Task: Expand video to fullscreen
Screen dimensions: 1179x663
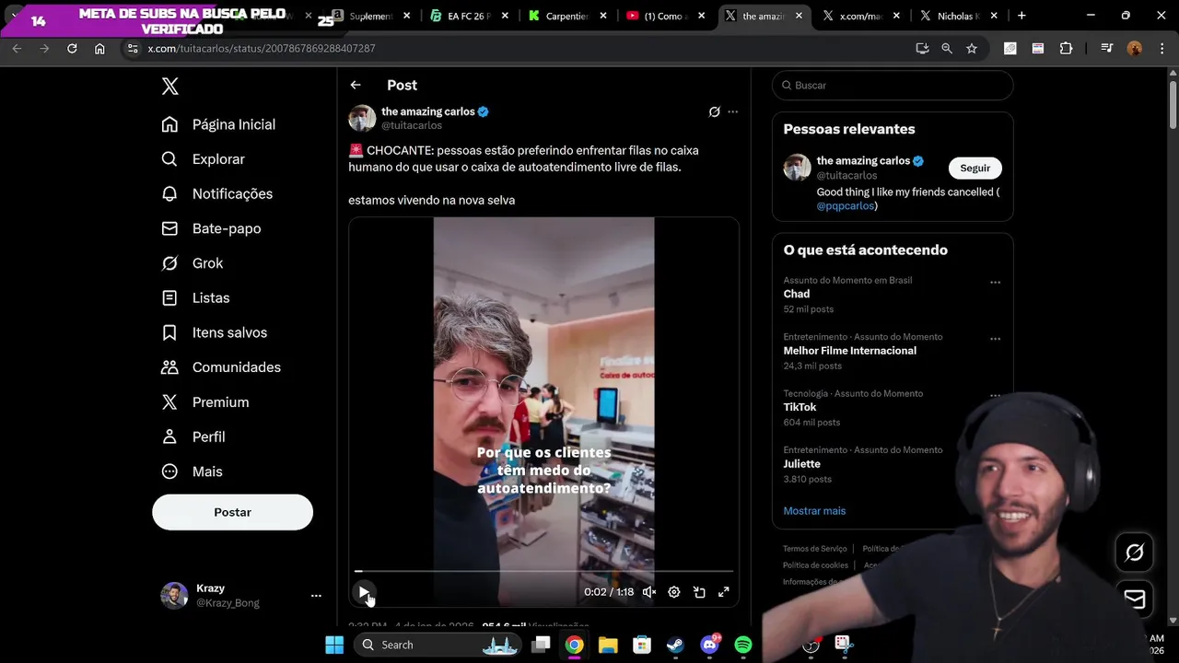Action: pos(724,592)
